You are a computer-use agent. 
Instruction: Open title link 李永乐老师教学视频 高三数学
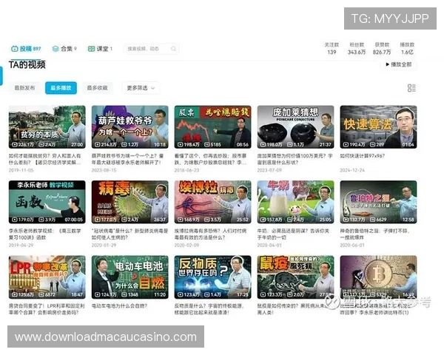pos(44,234)
